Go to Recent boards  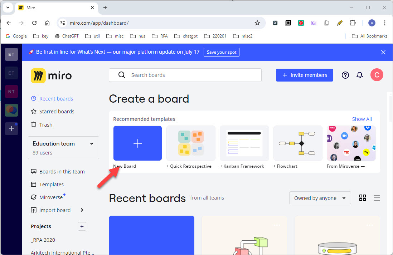click(x=52, y=99)
